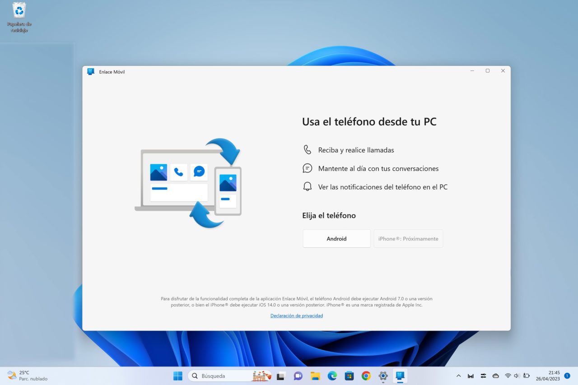Open the Declaración de privacidad link
This screenshot has width=578, height=385.
click(297, 316)
